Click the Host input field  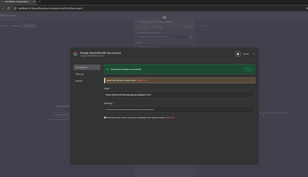tap(179, 95)
